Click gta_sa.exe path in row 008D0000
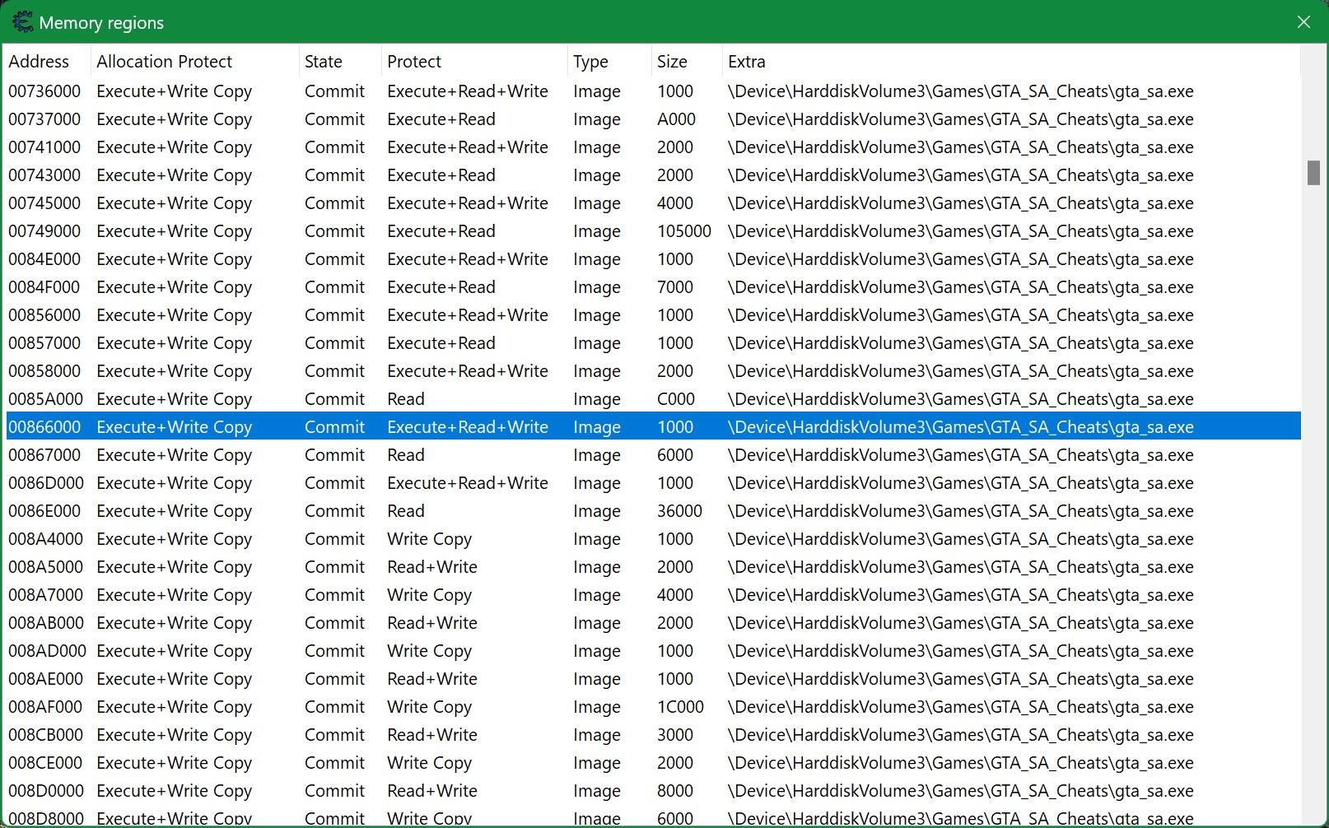 click(961, 791)
